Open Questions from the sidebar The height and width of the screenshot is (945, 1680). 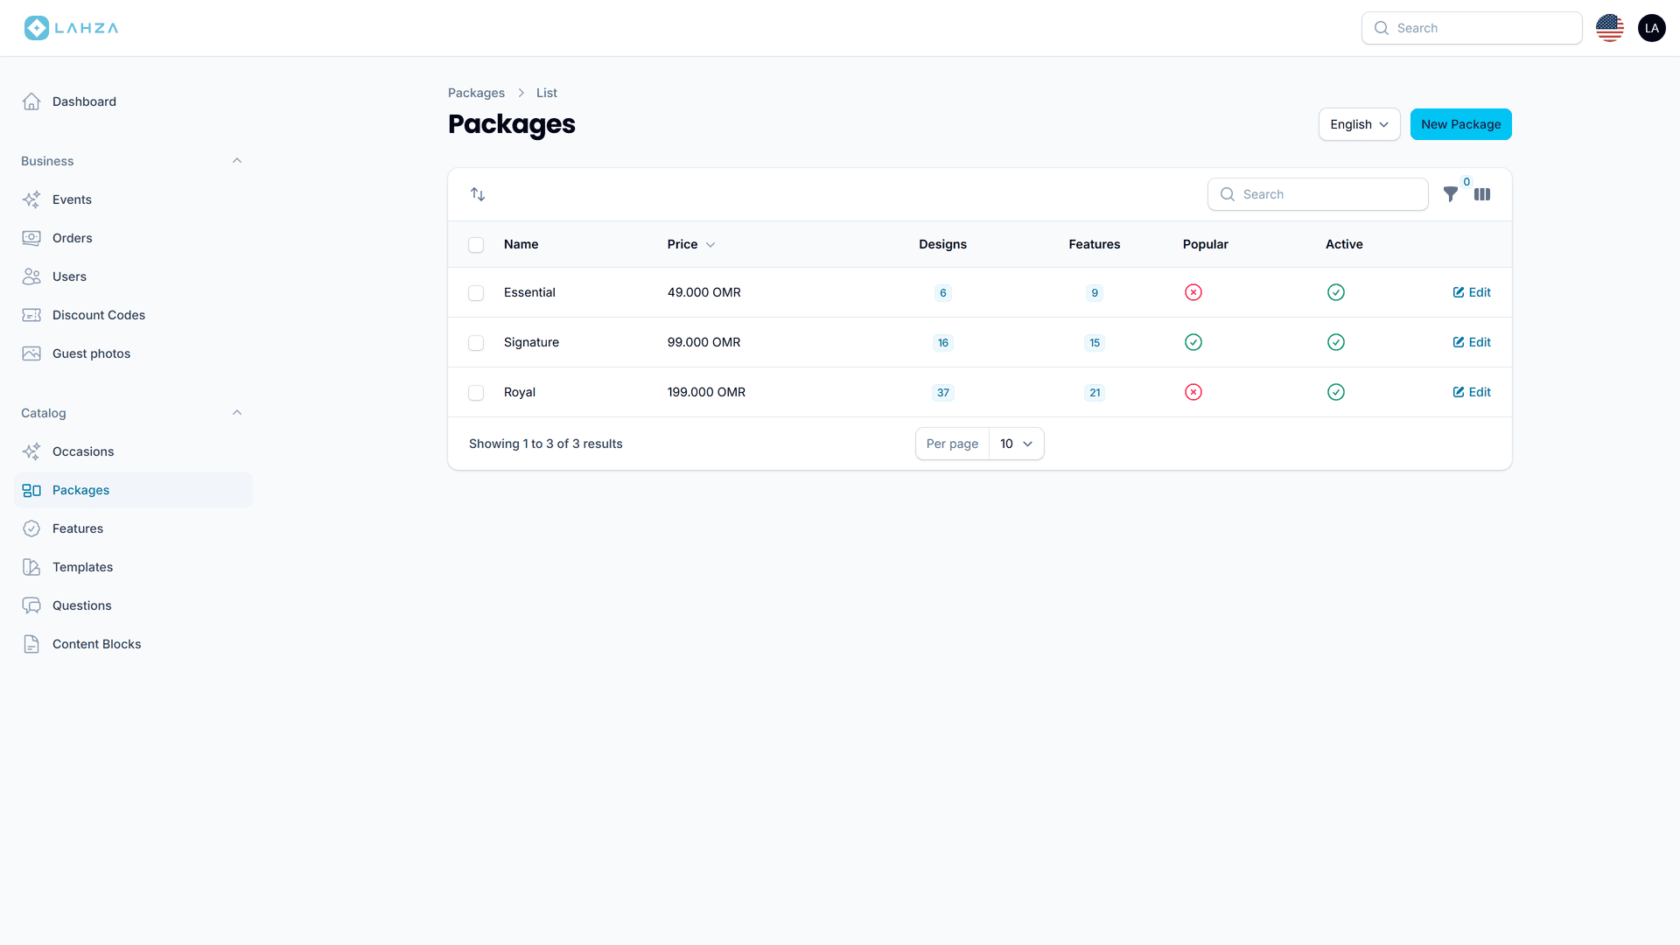(x=133, y=605)
